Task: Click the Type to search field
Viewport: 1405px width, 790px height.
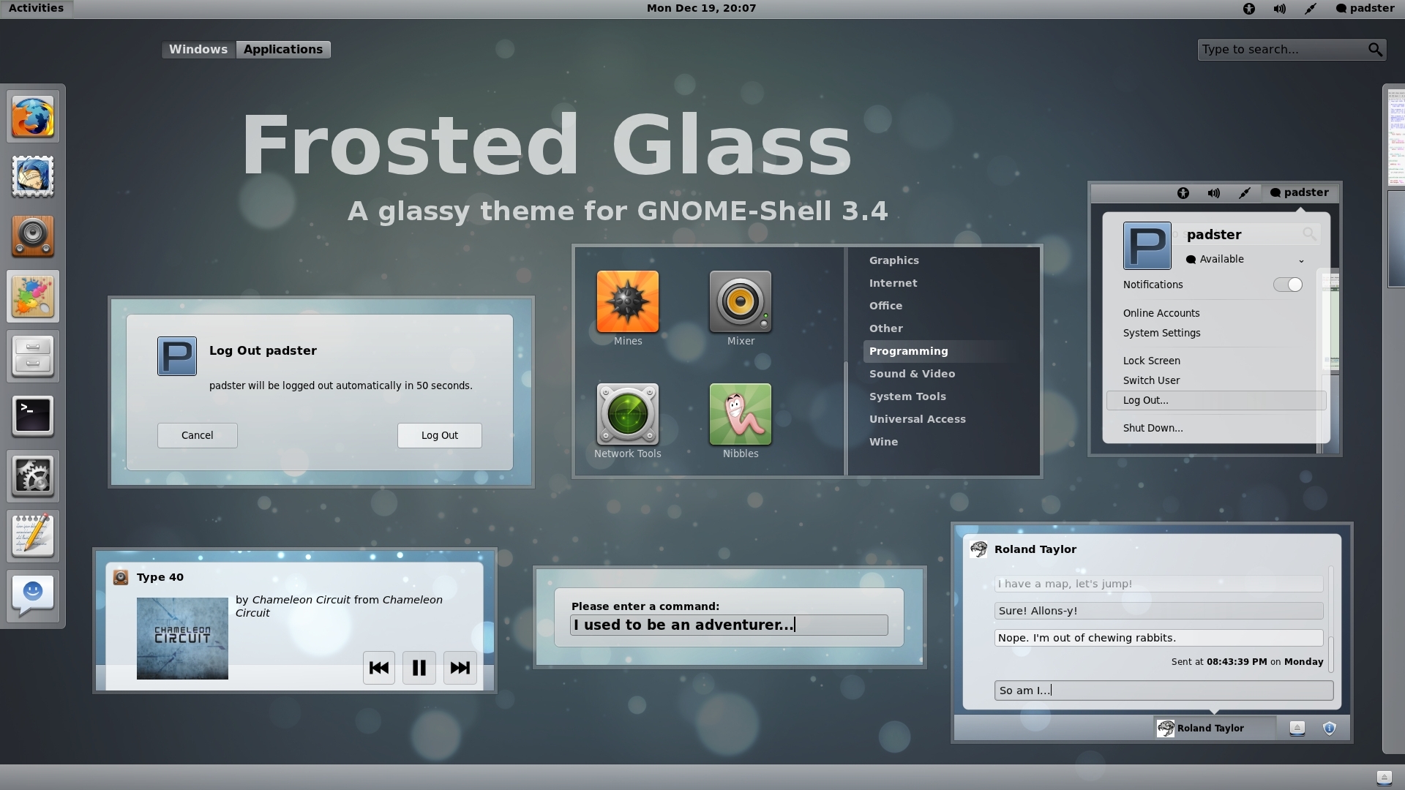Action: 1292,50
